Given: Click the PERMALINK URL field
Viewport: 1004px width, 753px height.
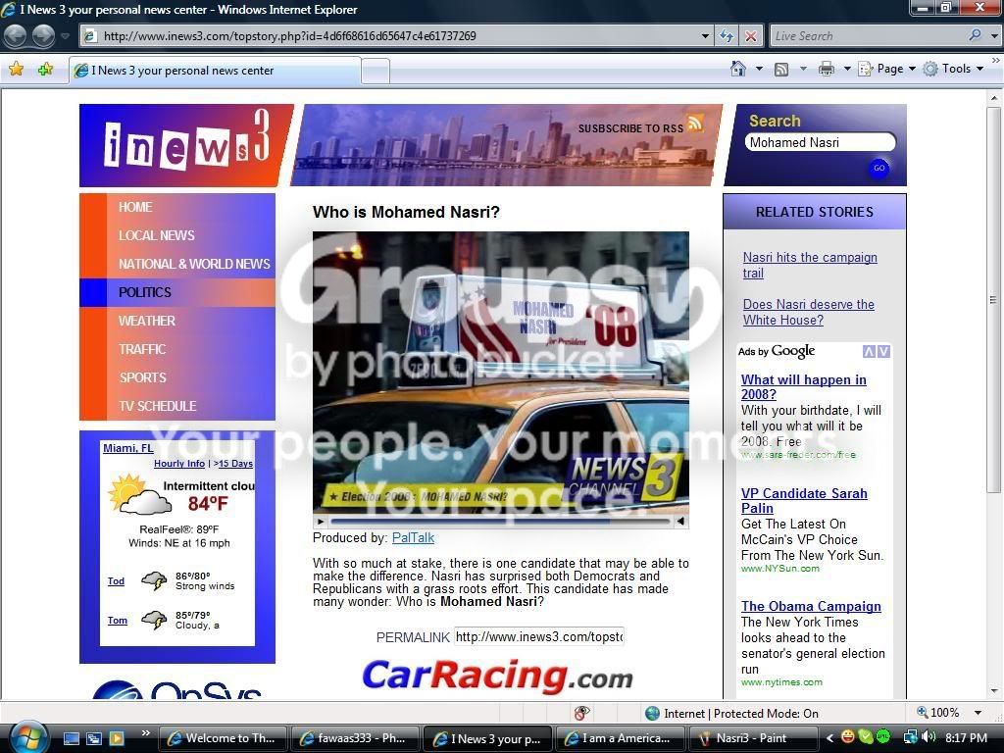Looking at the screenshot, I should click(538, 636).
